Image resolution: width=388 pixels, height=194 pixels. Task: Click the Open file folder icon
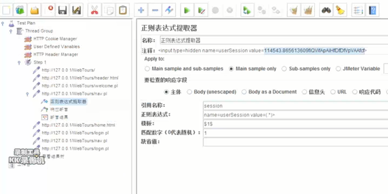point(35,10)
